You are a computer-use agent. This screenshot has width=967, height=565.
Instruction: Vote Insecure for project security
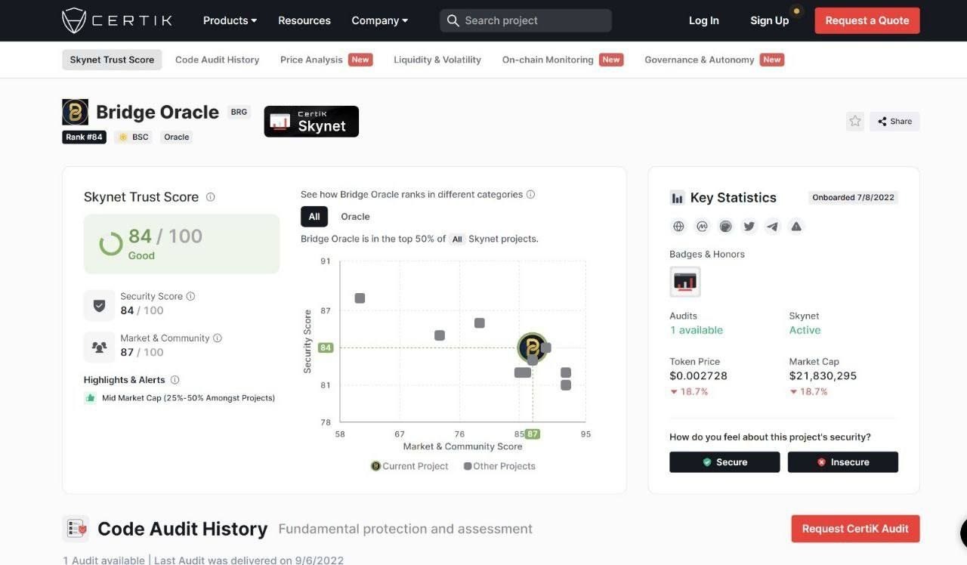[843, 462]
